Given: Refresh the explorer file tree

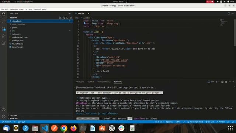Looking at the screenshot, I should 67,18.
